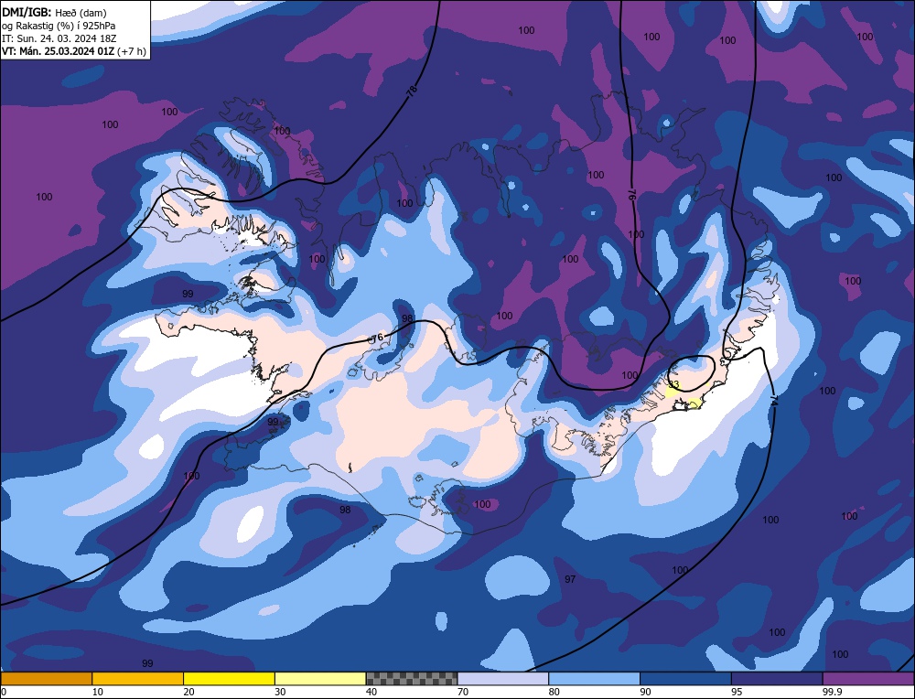Click the 'og Rakastig (%) í 925hPa' line
The width and height of the screenshot is (915, 699).
click(59, 25)
